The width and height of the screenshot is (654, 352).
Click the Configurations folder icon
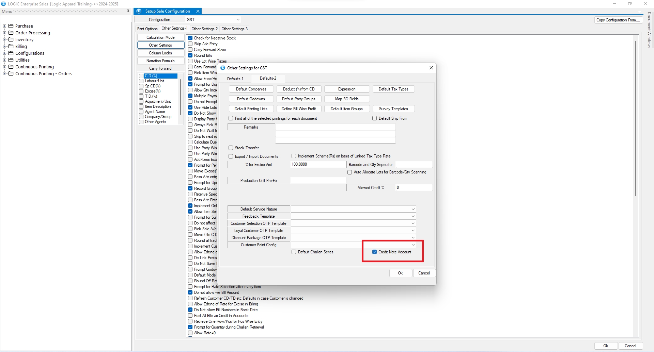11,53
